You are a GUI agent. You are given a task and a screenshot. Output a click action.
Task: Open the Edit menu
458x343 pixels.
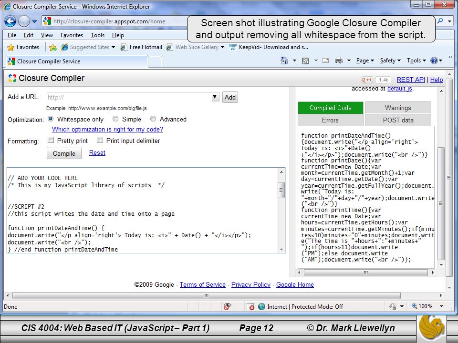pyautogui.click(x=28, y=35)
